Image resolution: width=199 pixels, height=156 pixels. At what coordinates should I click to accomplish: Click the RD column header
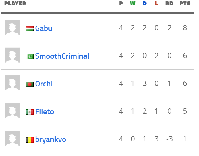169,3
